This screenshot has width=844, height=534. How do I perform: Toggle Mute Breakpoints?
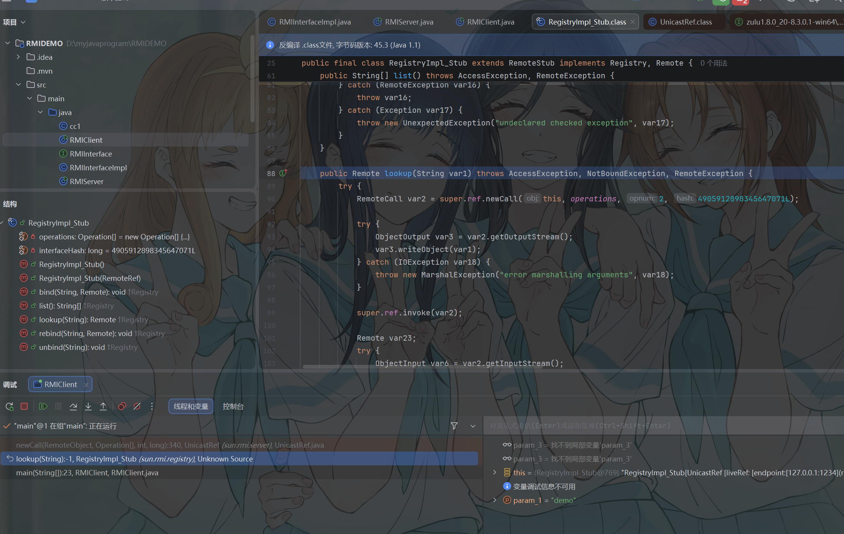[137, 406]
